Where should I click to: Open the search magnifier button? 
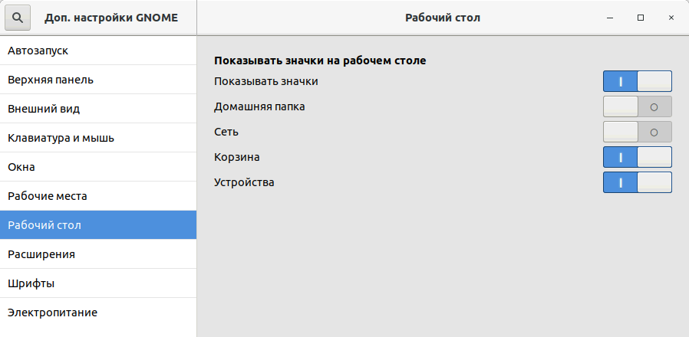[x=18, y=18]
